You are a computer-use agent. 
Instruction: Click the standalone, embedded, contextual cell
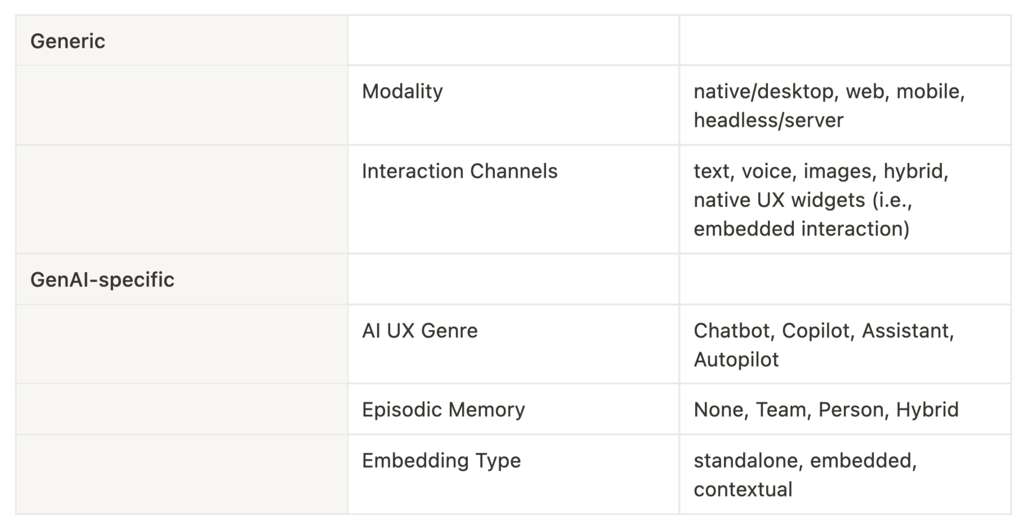[805, 474]
